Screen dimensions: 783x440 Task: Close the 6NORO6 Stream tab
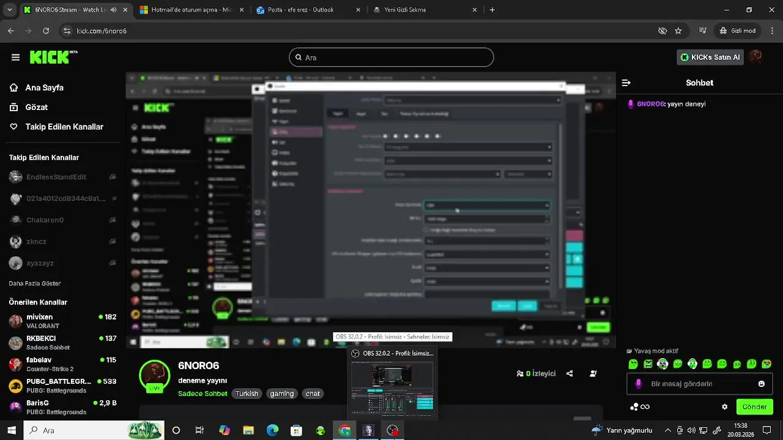point(125,10)
